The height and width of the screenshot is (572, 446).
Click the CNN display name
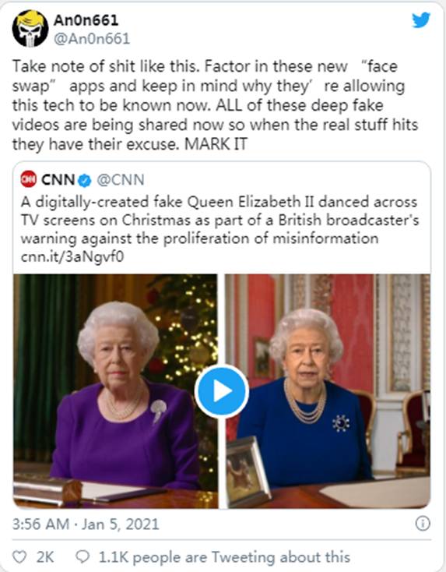pos(58,180)
